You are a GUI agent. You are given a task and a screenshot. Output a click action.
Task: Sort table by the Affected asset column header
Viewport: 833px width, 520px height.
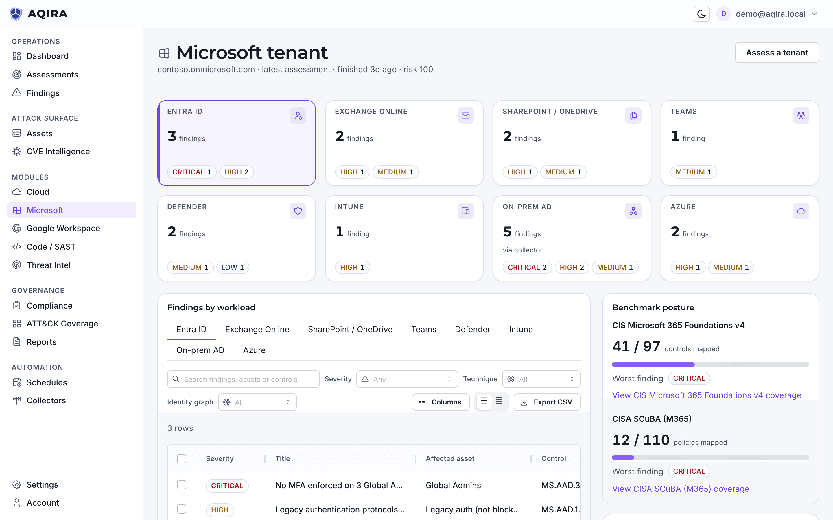450,458
